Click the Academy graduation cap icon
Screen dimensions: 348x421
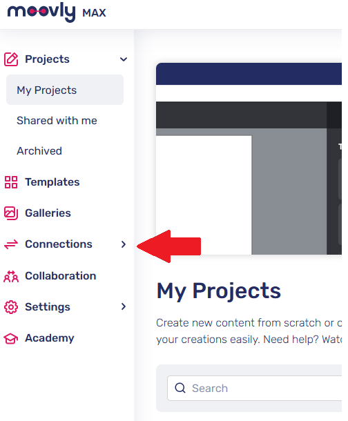[x=11, y=338]
